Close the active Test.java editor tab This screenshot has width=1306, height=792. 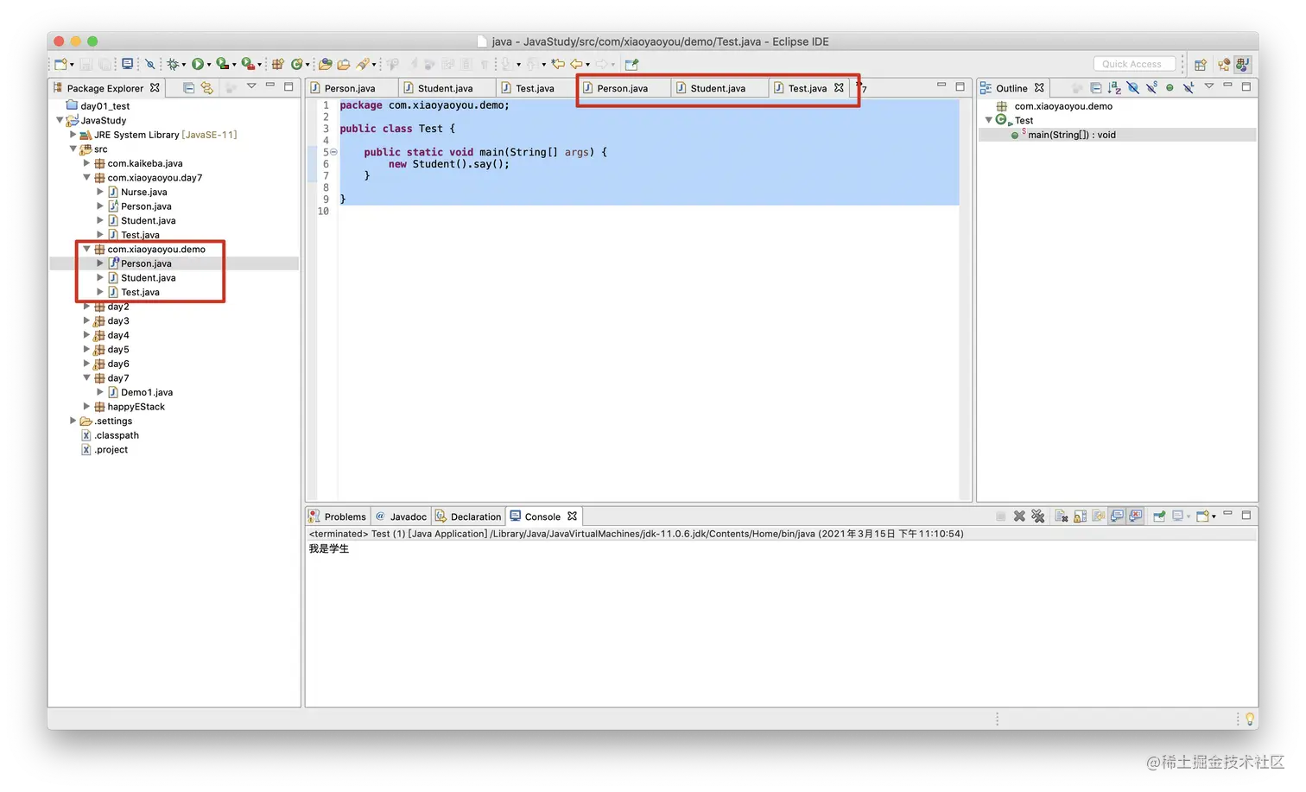[839, 88]
